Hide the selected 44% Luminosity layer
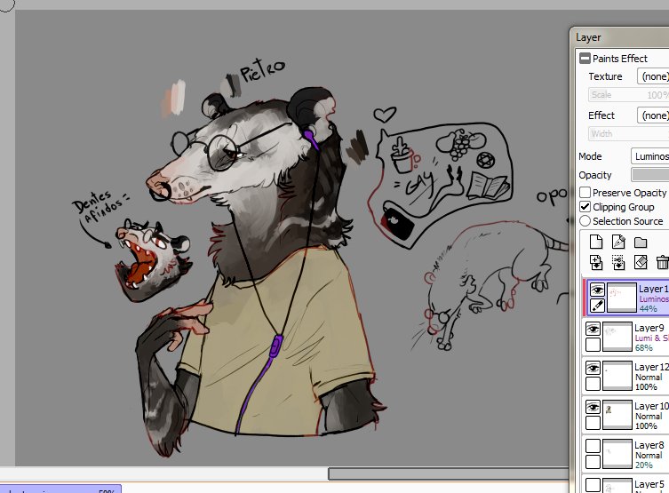 [x=597, y=290]
